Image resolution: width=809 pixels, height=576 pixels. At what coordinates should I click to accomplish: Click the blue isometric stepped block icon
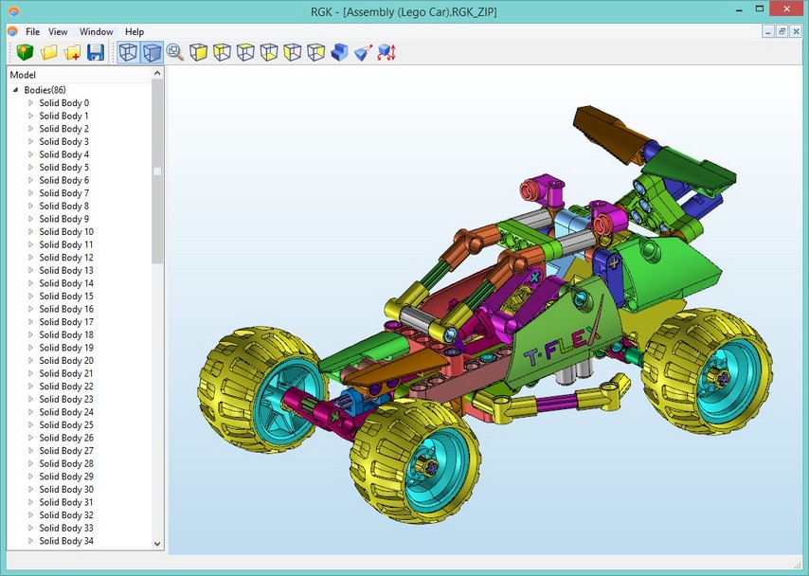point(340,53)
